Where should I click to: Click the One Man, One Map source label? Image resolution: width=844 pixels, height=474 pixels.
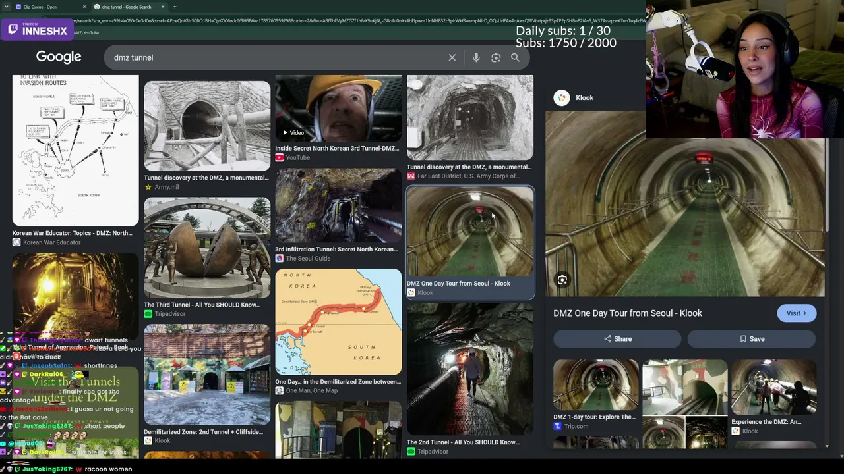pos(311,390)
